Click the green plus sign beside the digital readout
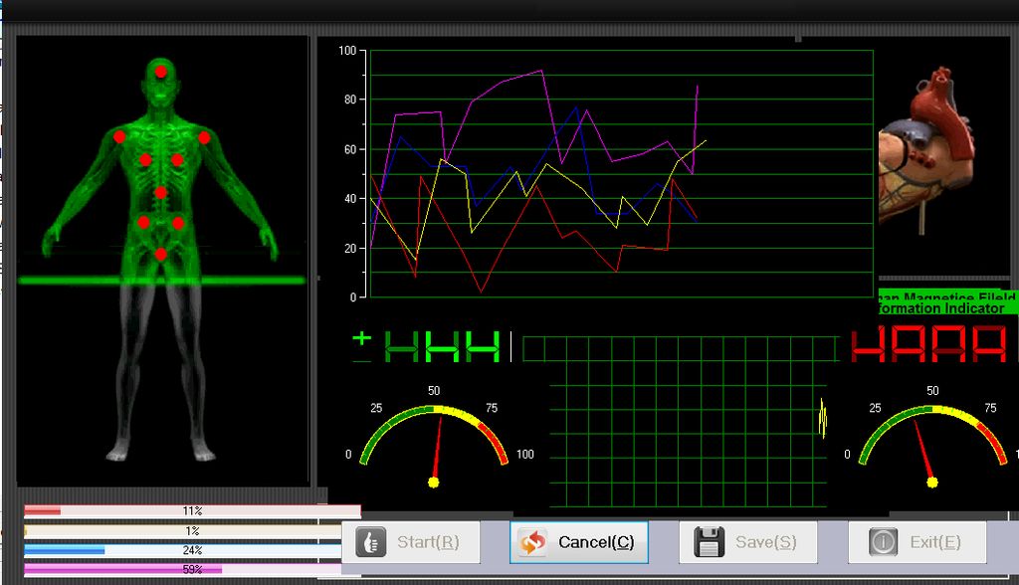Image resolution: width=1019 pixels, height=585 pixels. (x=360, y=339)
